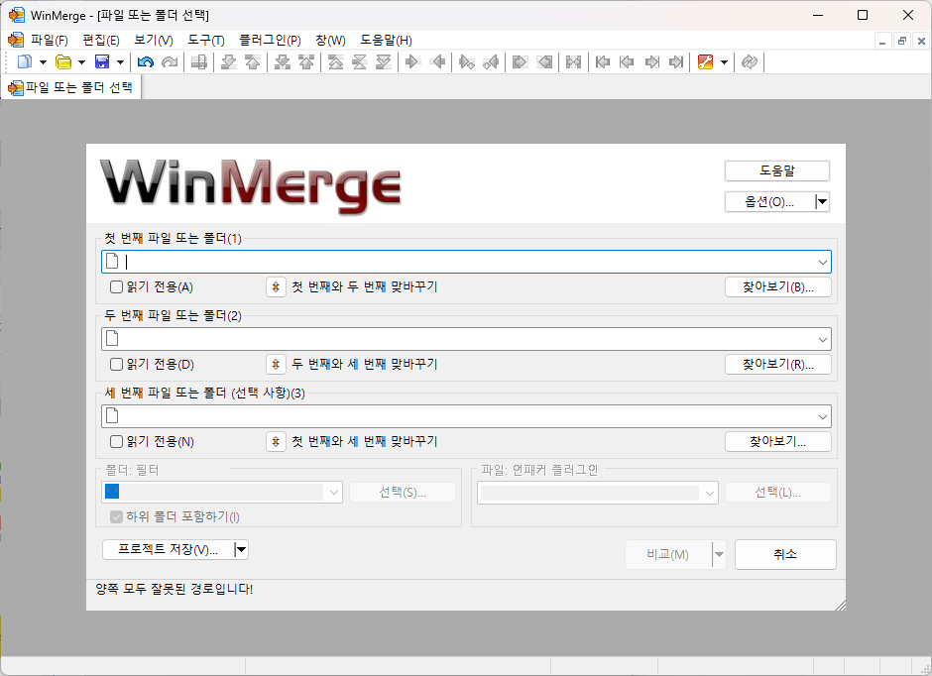The width and height of the screenshot is (932, 676).
Task: Click the Previous Conflict toolbar icon
Action: [x=306, y=61]
